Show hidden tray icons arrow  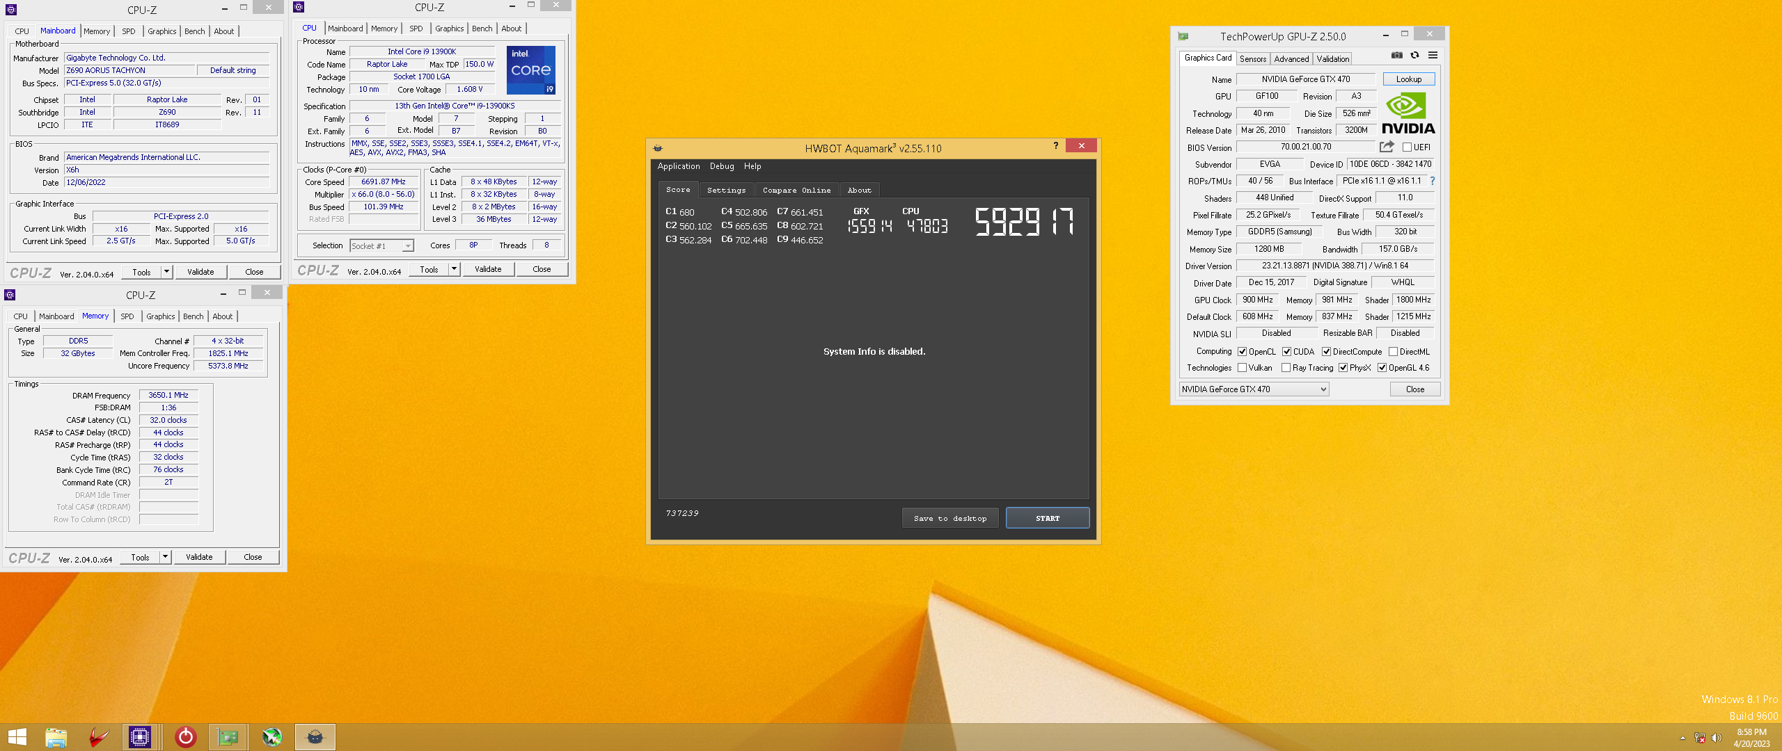tap(1682, 738)
